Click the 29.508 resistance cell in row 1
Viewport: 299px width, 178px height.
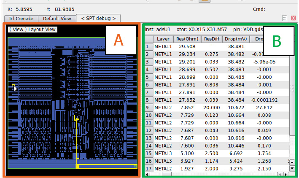tap(187, 46)
